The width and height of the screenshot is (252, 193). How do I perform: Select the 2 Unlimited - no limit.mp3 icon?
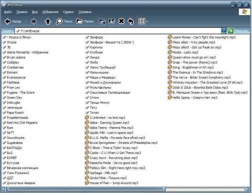pos(87,117)
